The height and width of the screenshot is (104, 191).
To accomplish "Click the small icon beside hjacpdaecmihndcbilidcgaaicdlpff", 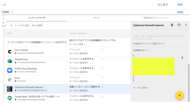I will 16,53.
